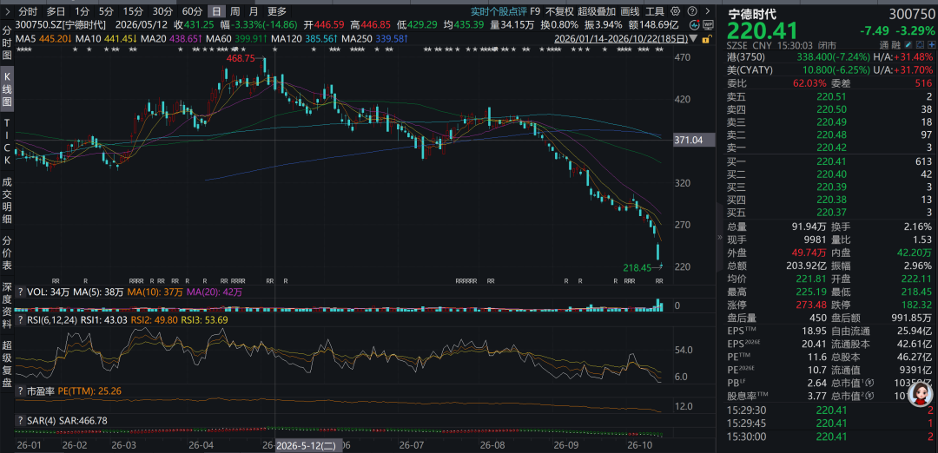938x453 pixels.
Task: Select the 分时图 sidebar tab
Action: (x=7, y=43)
